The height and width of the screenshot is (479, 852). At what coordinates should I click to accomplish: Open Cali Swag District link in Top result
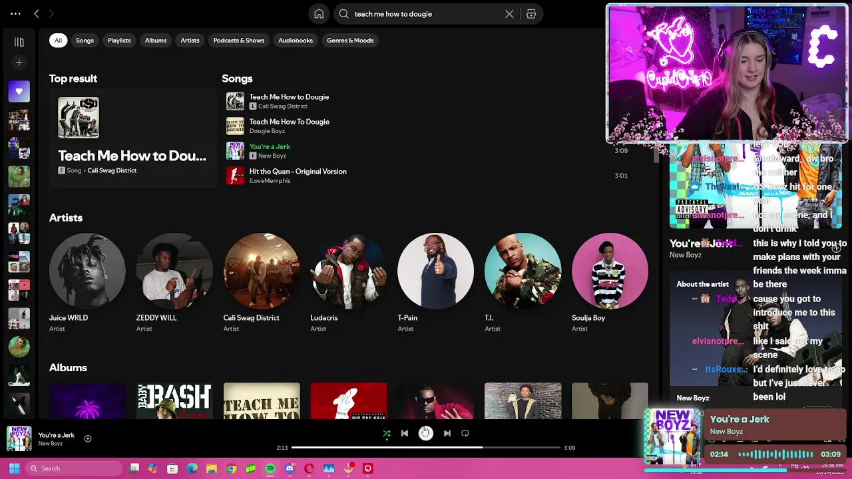[x=112, y=170]
